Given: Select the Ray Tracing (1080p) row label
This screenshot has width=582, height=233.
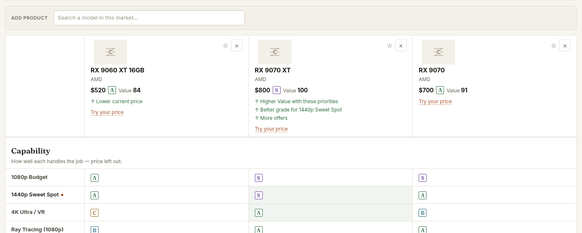Looking at the screenshot, I should [37, 230].
